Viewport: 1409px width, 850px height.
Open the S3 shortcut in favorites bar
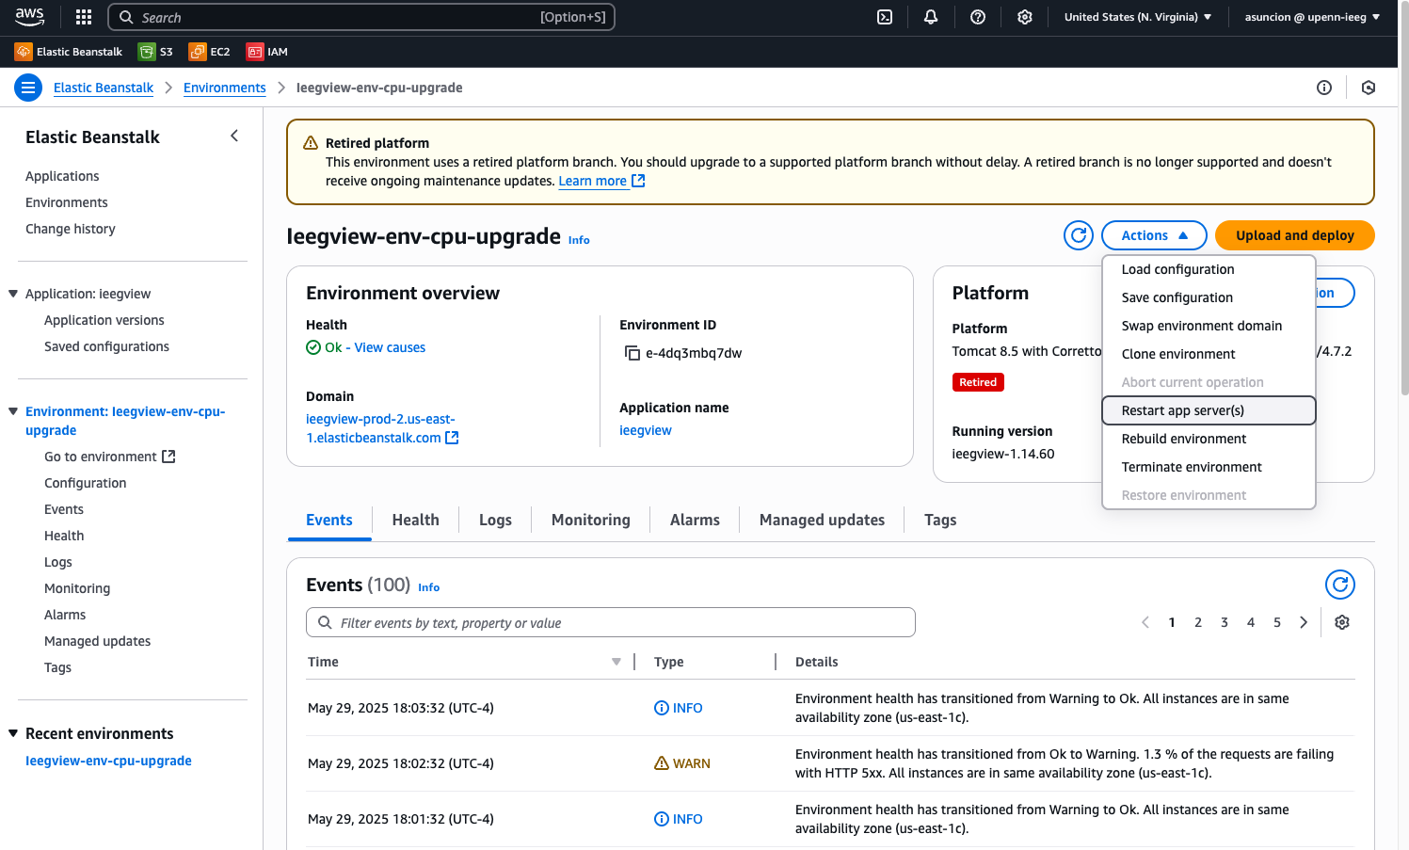click(x=155, y=52)
